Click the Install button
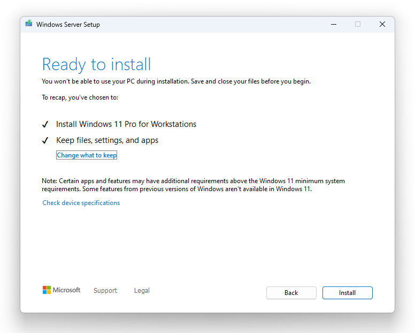The height and width of the screenshot is (333, 415). [347, 293]
